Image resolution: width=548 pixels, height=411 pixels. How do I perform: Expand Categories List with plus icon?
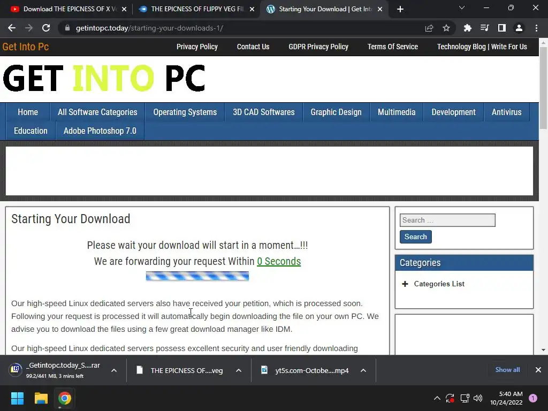pos(405,284)
